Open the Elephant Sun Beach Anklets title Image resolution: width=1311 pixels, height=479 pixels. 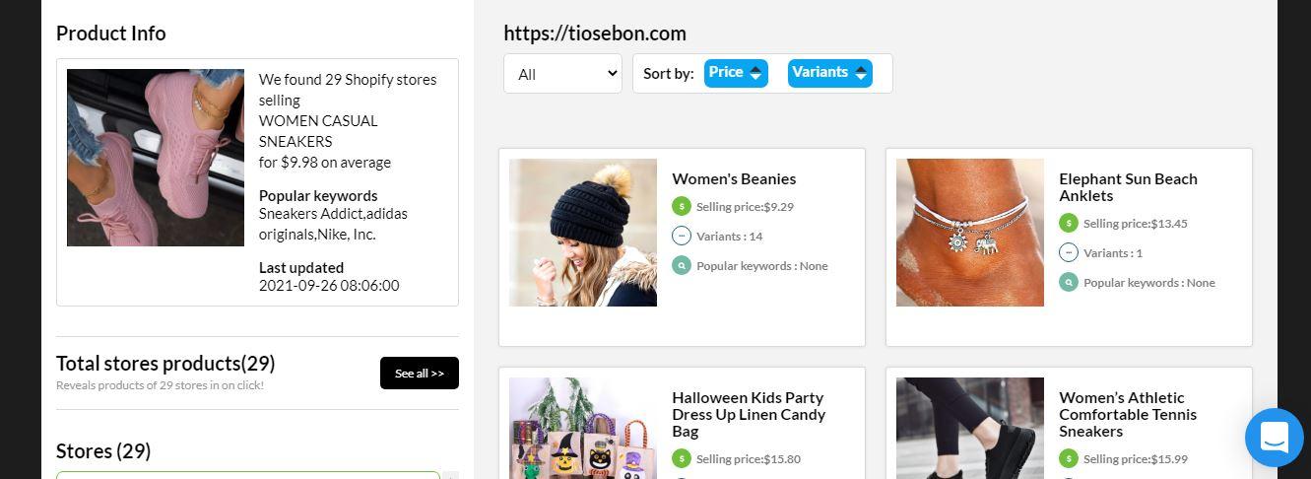tap(1128, 187)
